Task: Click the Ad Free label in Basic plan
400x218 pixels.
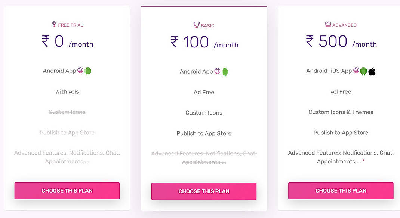Action: point(204,92)
